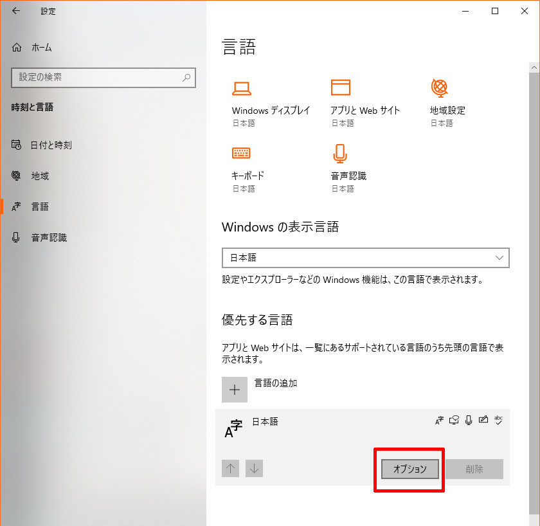Image resolution: width=540 pixels, height=526 pixels.
Task: Click the search magnifier icon
Action: point(186,78)
